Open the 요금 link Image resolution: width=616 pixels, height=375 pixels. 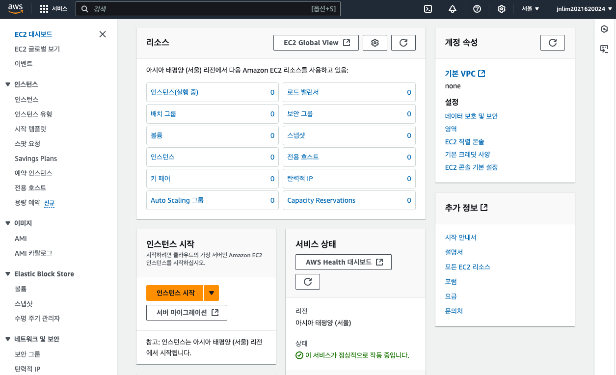coord(451,296)
